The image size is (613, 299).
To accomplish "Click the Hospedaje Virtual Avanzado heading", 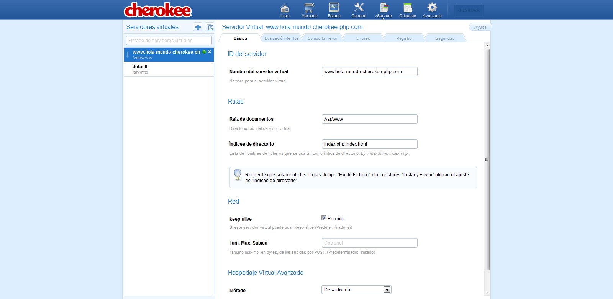I will click(x=266, y=273).
